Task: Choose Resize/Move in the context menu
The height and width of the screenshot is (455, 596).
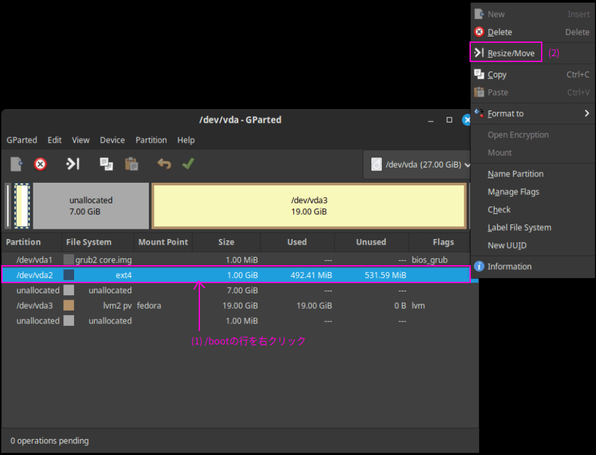Action: 533,53
